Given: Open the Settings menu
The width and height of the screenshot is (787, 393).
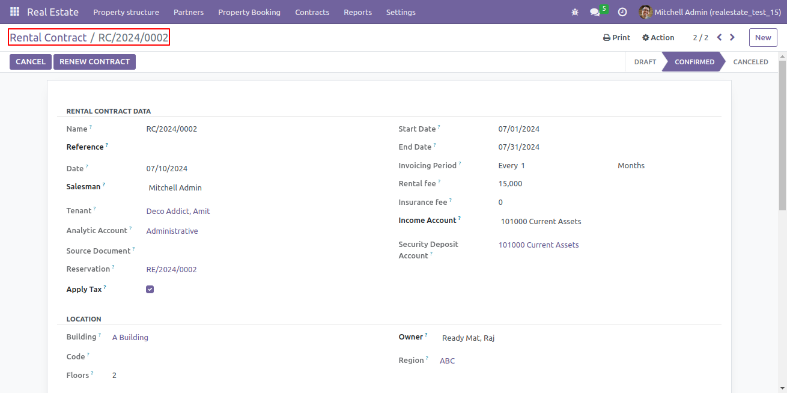Looking at the screenshot, I should coord(401,12).
